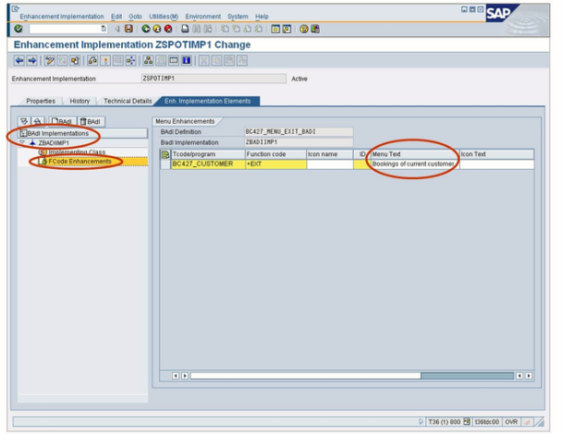The image size is (562, 434).
Task: Click the green Back arrow icon
Action: 146,29
